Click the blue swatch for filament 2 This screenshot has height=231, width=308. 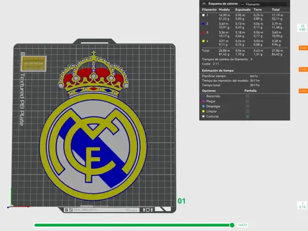(x=203, y=24)
